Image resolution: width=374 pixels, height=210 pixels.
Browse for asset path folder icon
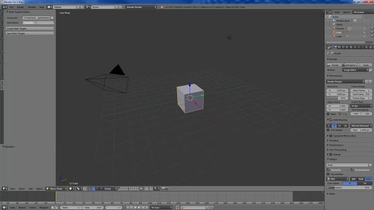coord(52,18)
